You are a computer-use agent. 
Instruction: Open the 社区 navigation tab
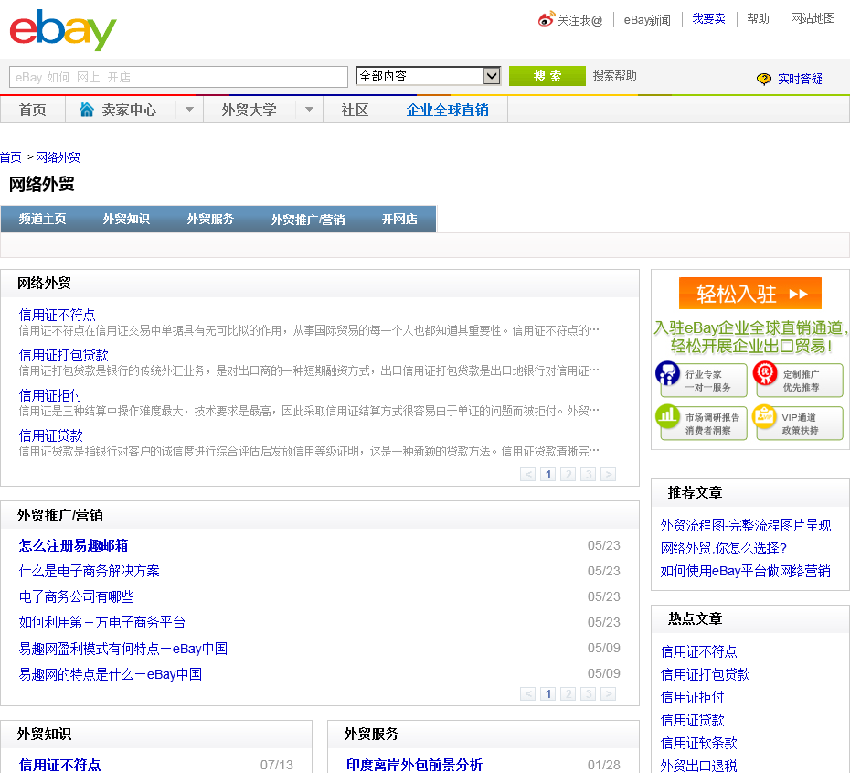click(x=355, y=110)
